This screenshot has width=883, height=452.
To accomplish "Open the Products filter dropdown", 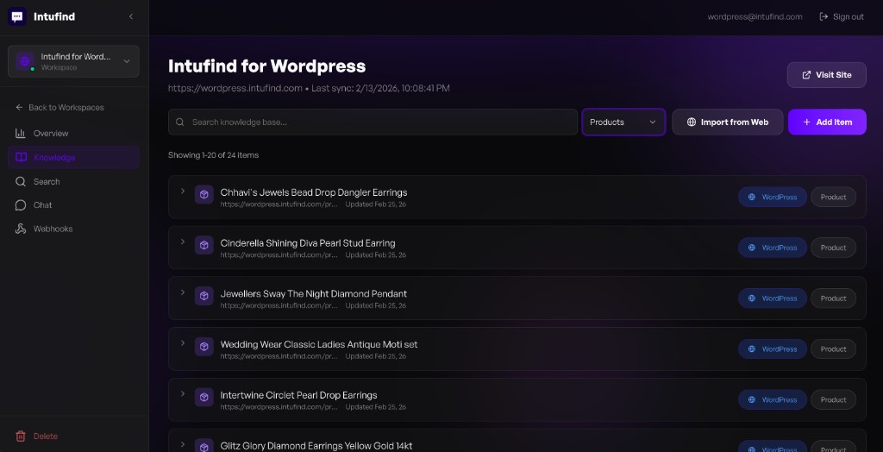I will pos(623,122).
